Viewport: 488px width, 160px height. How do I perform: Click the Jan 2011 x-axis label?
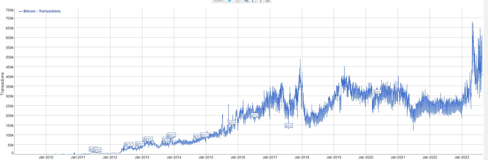click(78, 157)
